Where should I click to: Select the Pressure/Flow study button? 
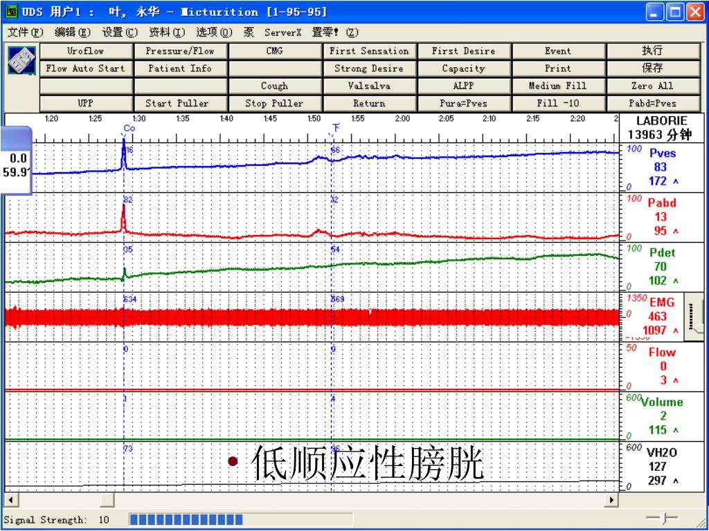(181, 51)
